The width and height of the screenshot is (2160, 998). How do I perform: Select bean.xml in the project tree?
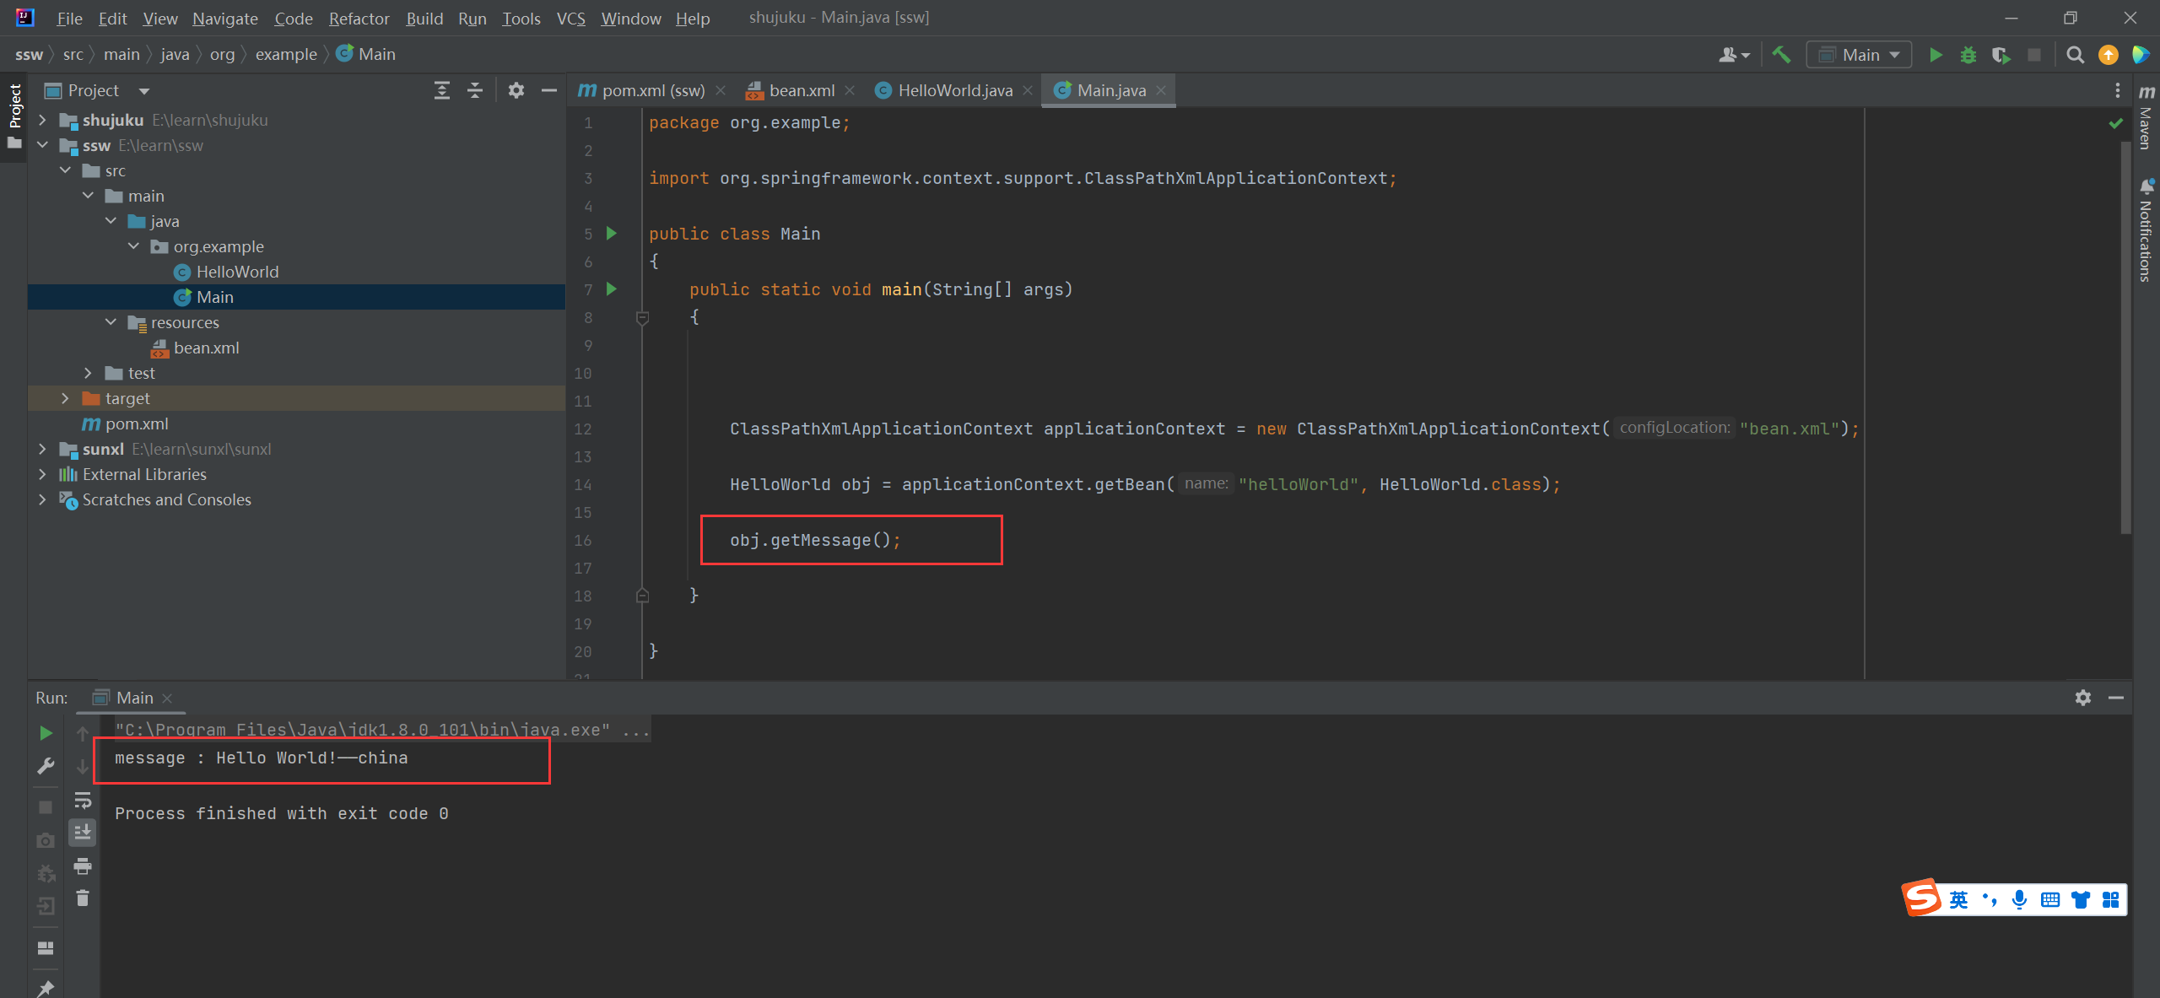(x=206, y=348)
